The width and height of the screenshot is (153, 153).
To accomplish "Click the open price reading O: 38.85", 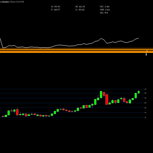I will point(55,7).
